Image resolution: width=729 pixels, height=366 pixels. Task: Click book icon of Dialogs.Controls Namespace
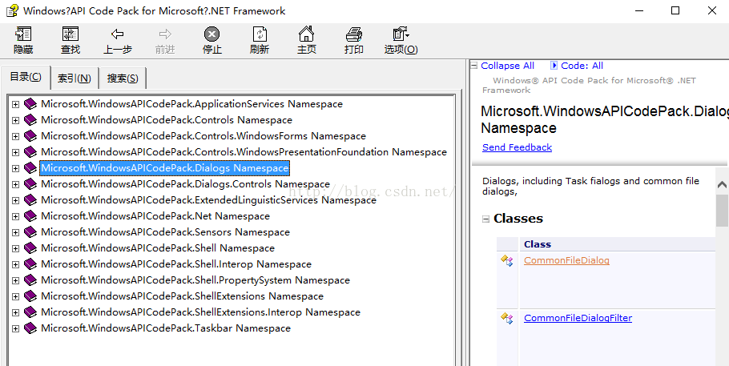coord(30,183)
